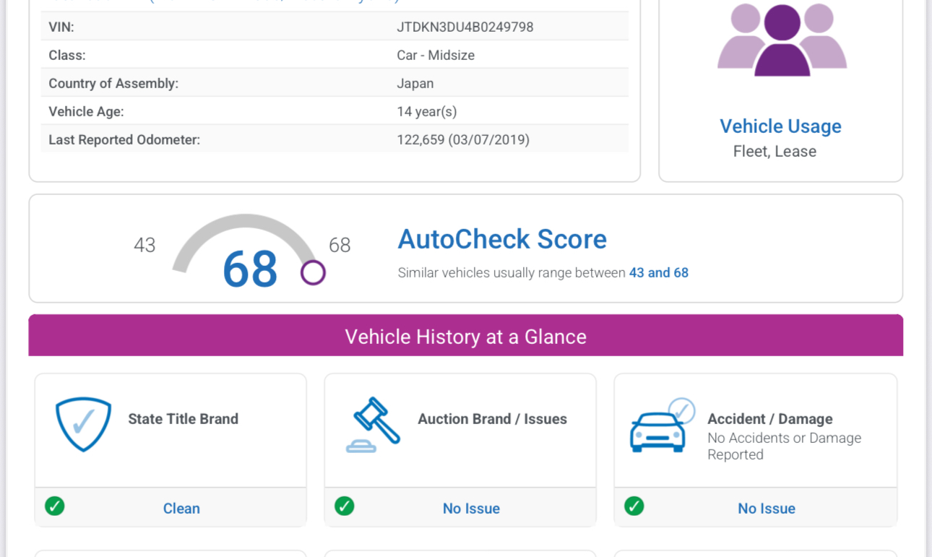Viewport: 932px width, 557px height.
Task: Click the State Title Brand label
Action: (x=183, y=419)
